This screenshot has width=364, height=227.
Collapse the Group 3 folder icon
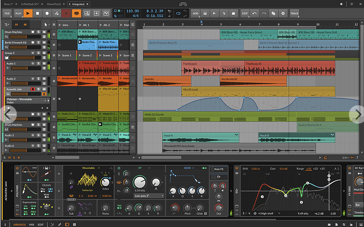click(x=6, y=58)
